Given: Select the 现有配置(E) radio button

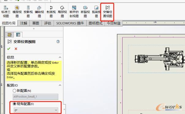Looking at the screenshot, I should [x=14, y=104].
